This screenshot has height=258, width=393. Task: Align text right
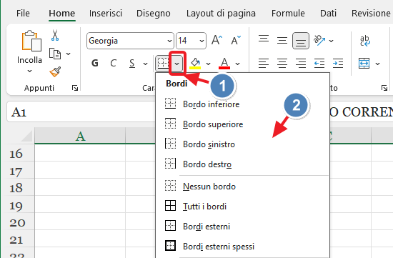[x=301, y=64]
